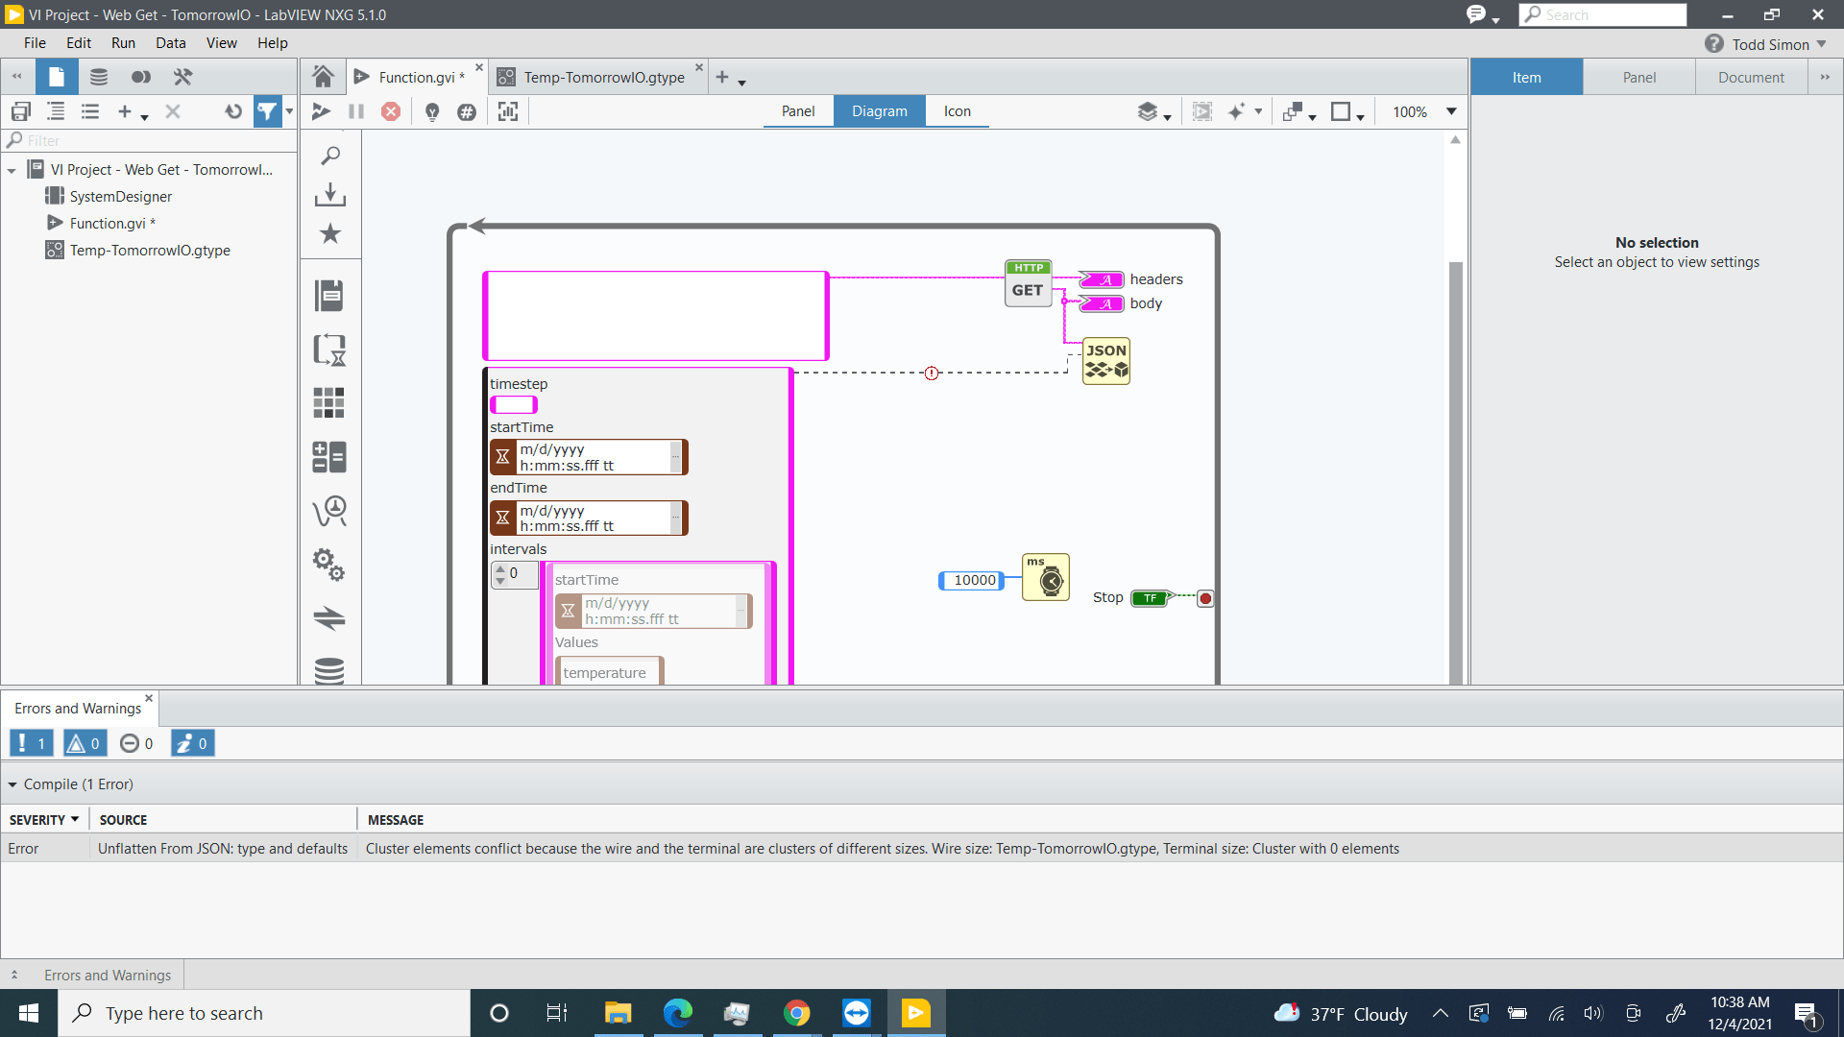Viewport: 1844px width, 1037px height.
Task: Click the red Abort button
Action: pyautogui.click(x=391, y=111)
